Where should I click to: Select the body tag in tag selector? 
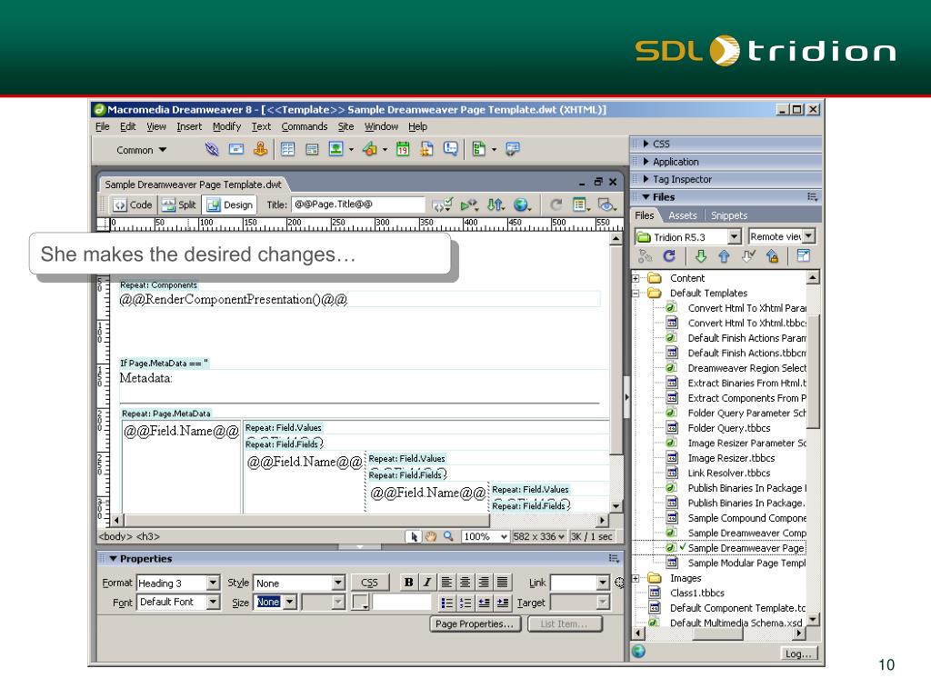coord(115,536)
